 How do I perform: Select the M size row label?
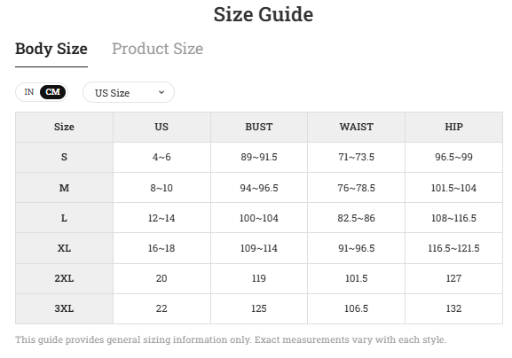click(64, 188)
